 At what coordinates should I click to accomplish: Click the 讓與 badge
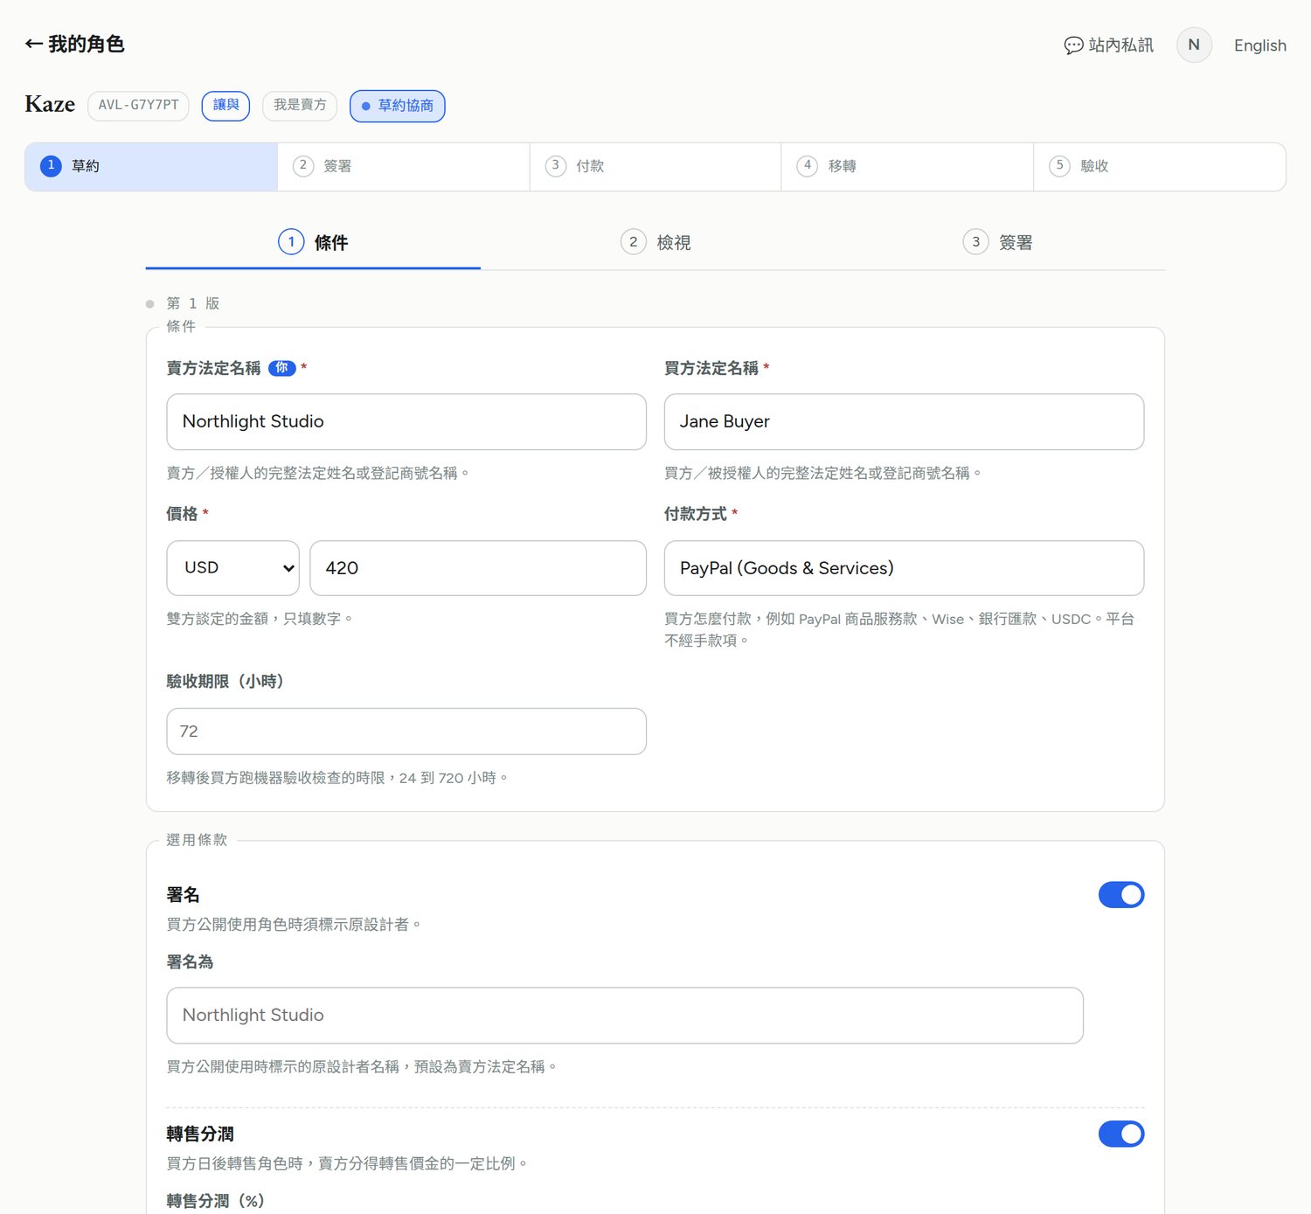click(225, 105)
